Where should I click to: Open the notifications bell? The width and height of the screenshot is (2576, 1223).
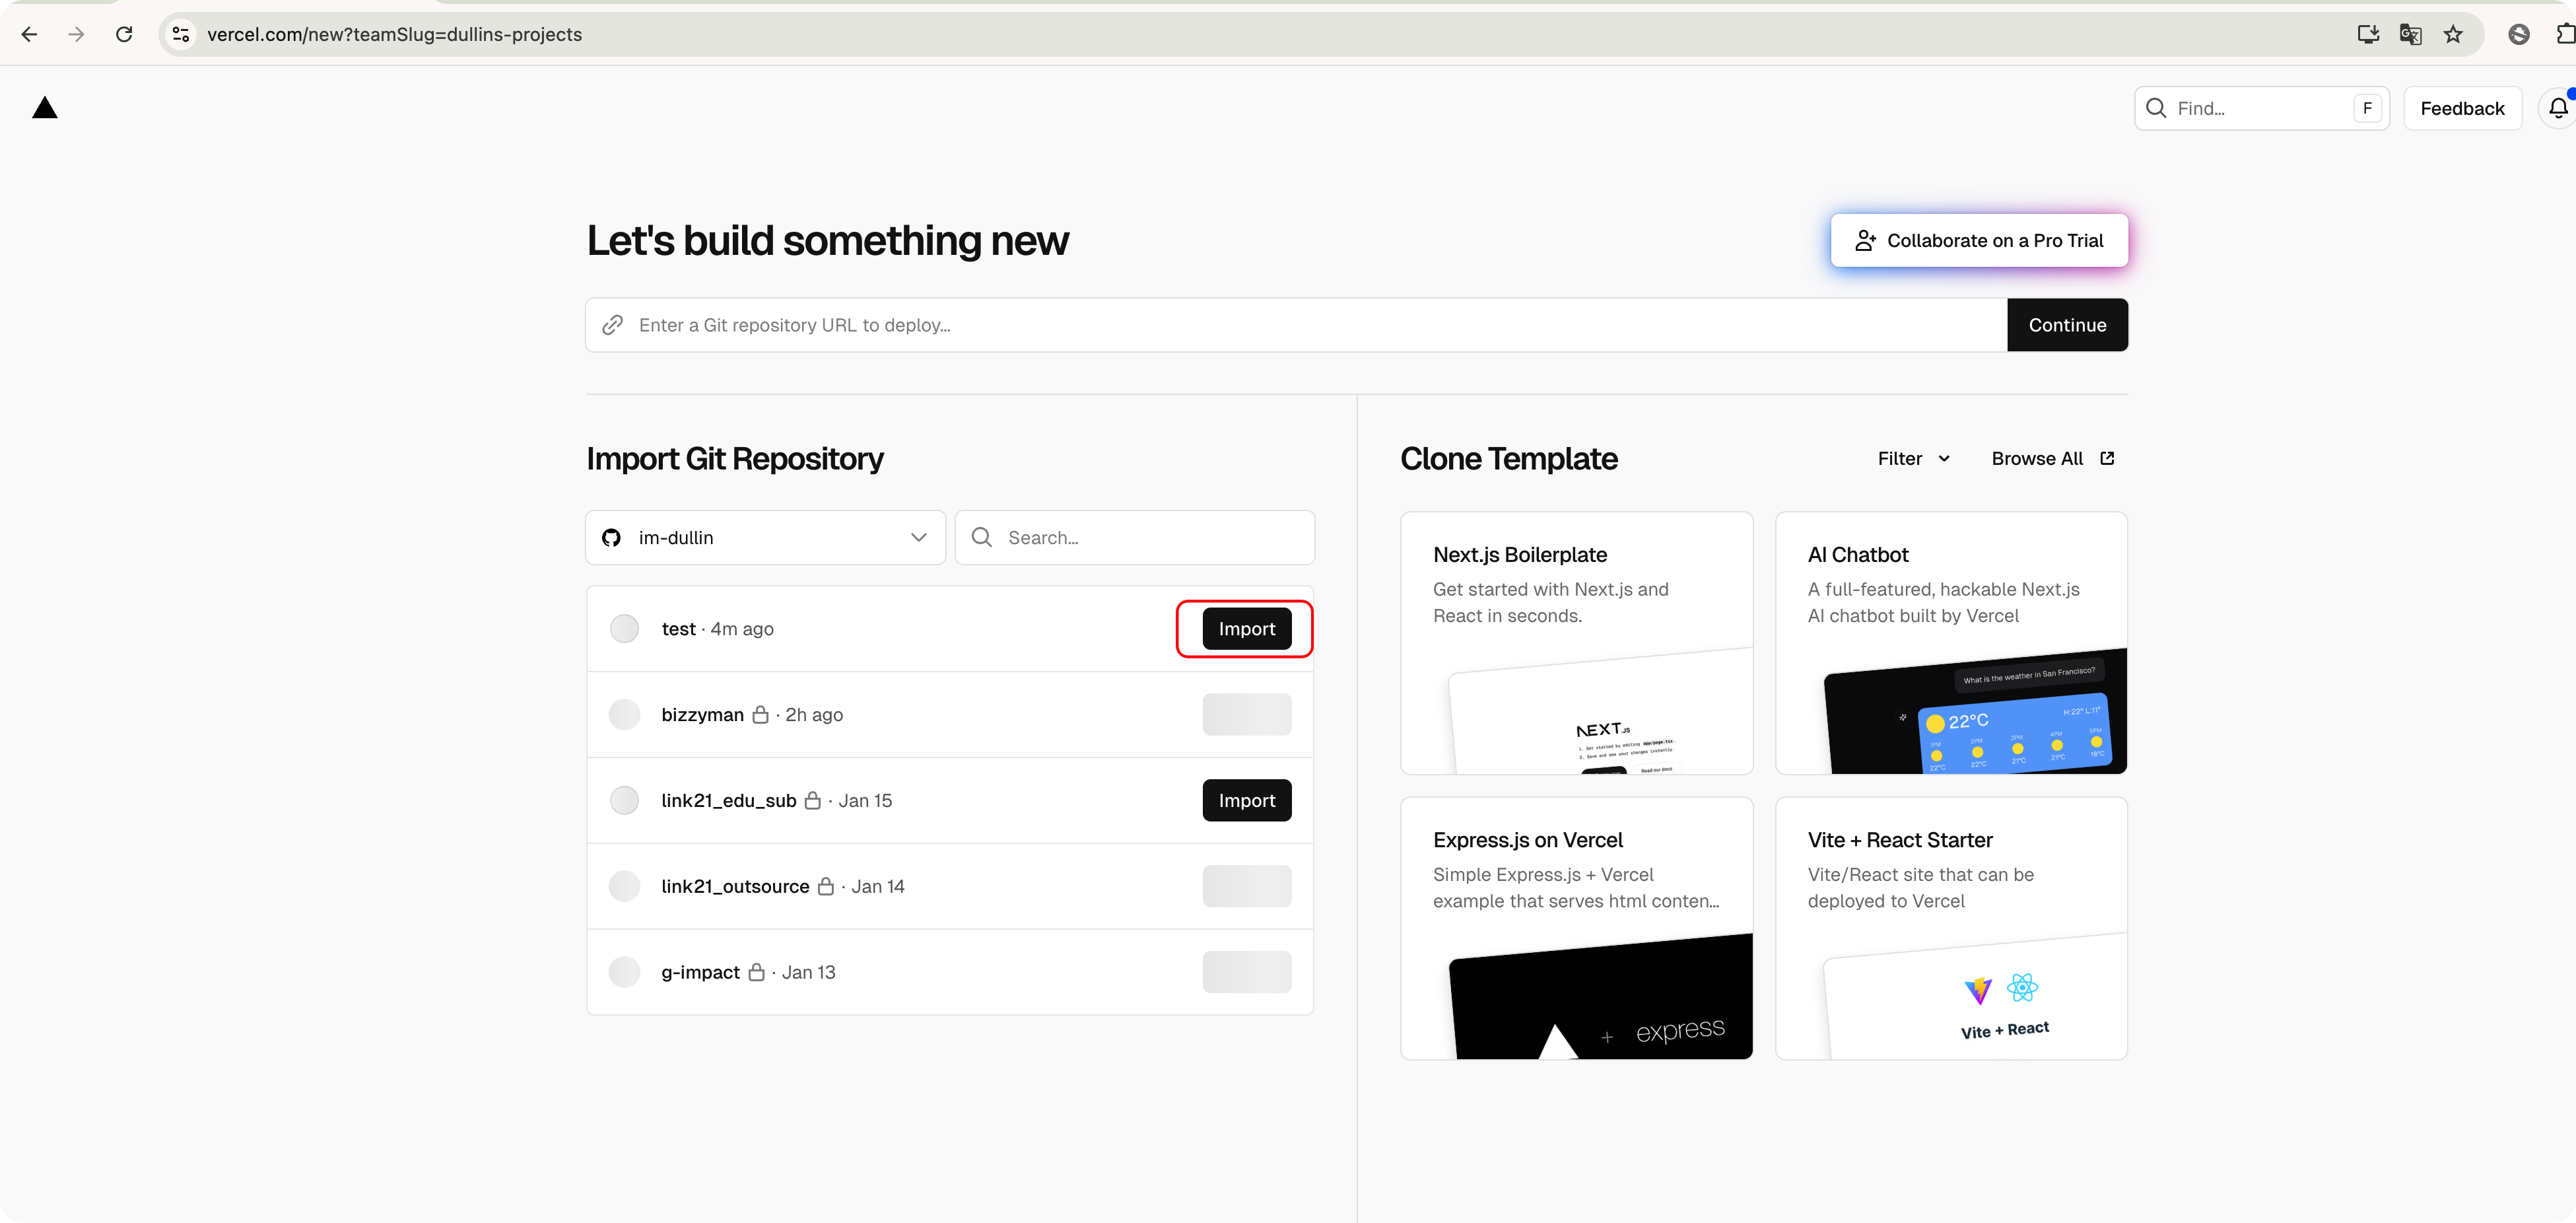[x=2557, y=108]
